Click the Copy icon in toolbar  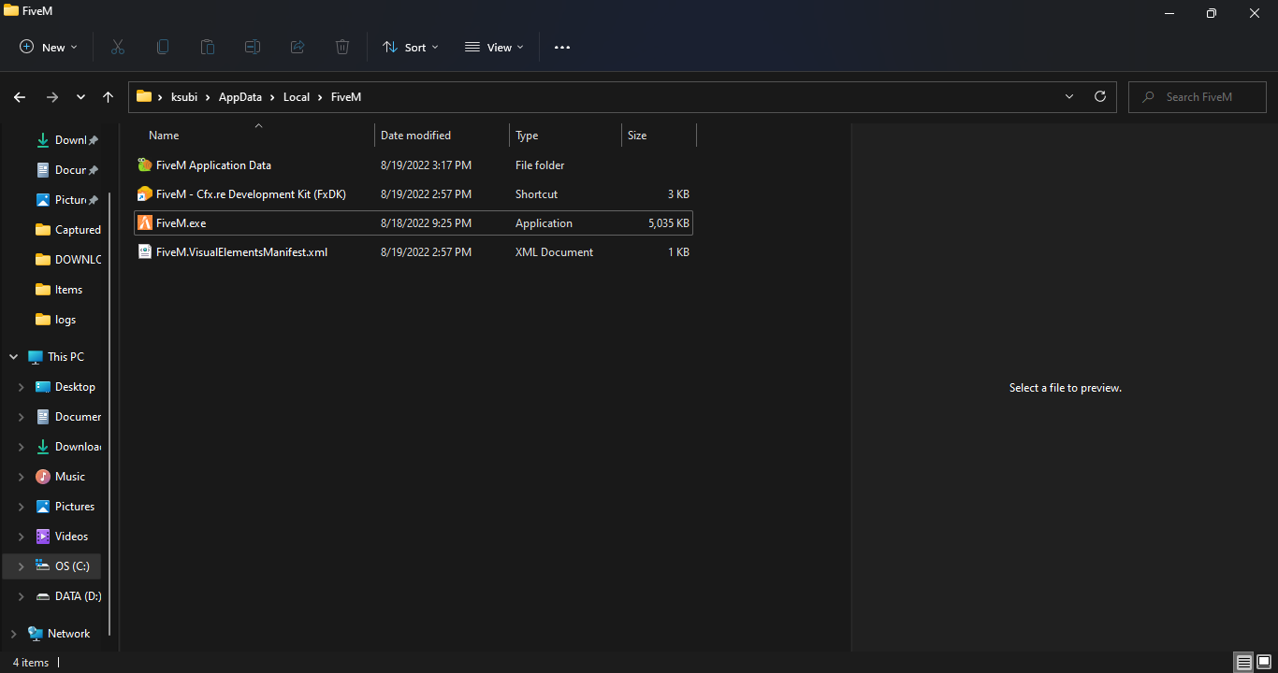(x=163, y=47)
